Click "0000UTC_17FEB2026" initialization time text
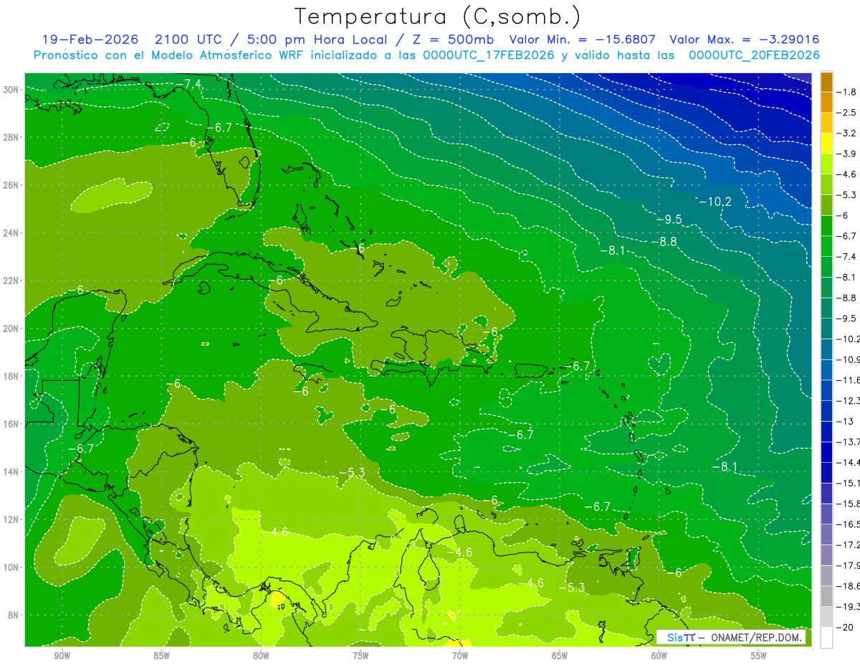Viewport: 860px width, 665px height. (489, 55)
